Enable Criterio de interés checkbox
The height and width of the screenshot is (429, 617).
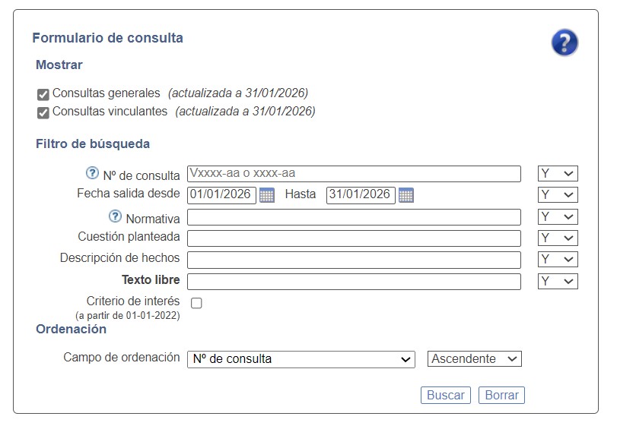[196, 303]
